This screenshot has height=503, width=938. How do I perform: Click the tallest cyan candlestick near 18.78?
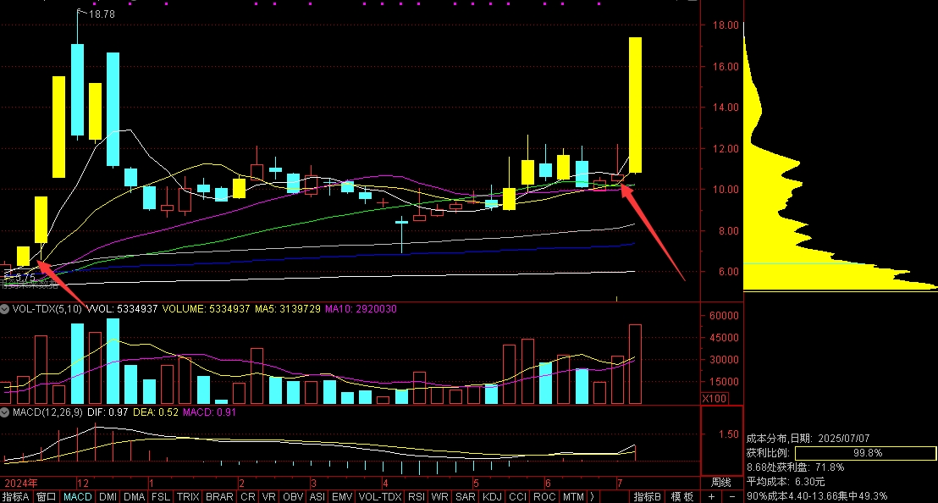(77, 90)
